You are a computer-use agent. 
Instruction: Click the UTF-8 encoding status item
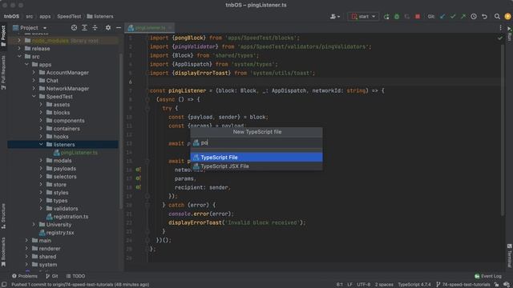point(363,285)
